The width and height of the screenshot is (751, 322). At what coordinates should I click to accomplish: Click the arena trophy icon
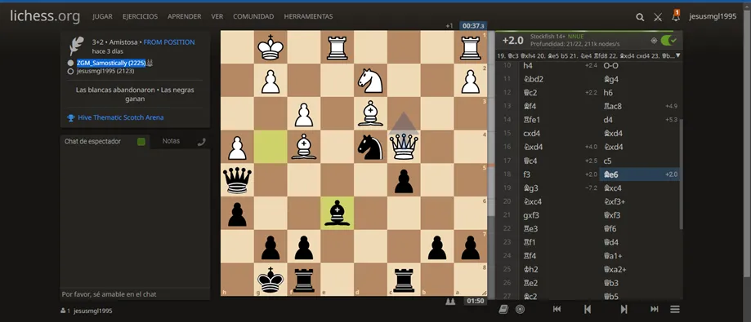pyautogui.click(x=70, y=117)
